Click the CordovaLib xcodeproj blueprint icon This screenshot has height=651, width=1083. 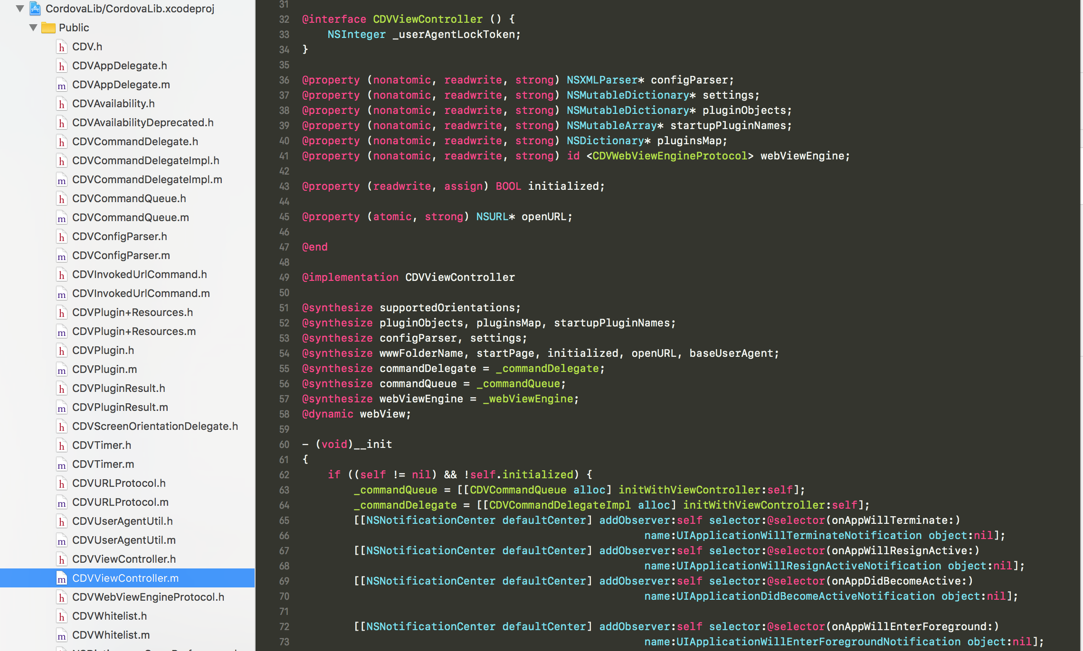36,9
